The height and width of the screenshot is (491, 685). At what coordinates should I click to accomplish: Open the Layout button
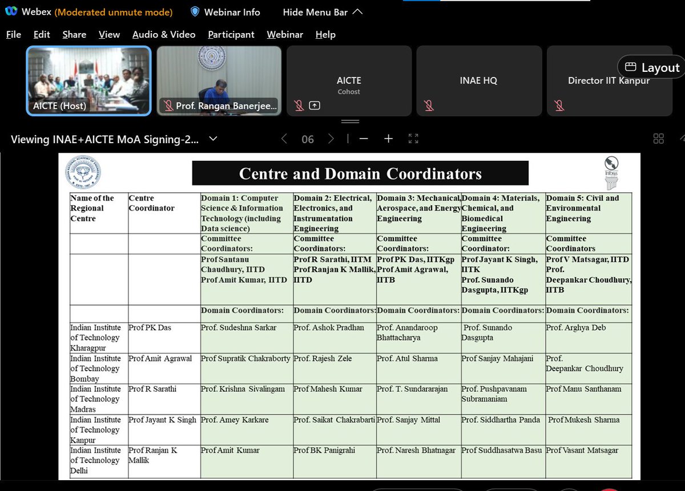[x=652, y=67]
